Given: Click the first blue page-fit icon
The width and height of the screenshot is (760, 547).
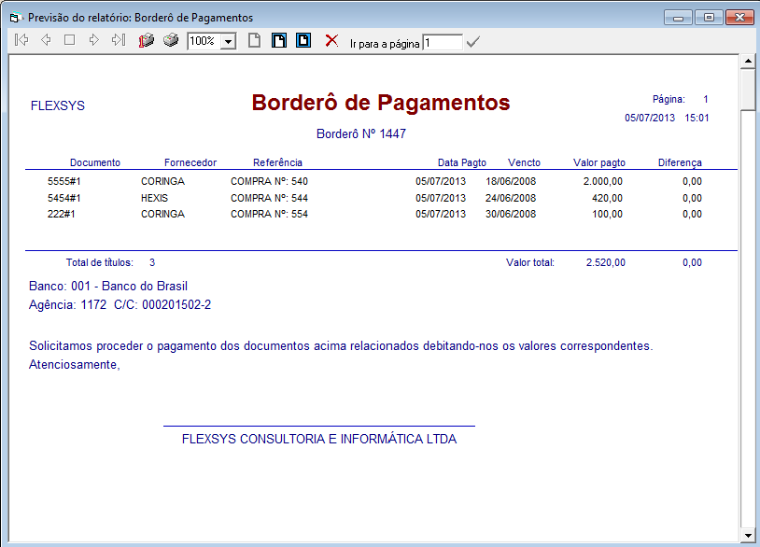Looking at the screenshot, I should click(279, 40).
